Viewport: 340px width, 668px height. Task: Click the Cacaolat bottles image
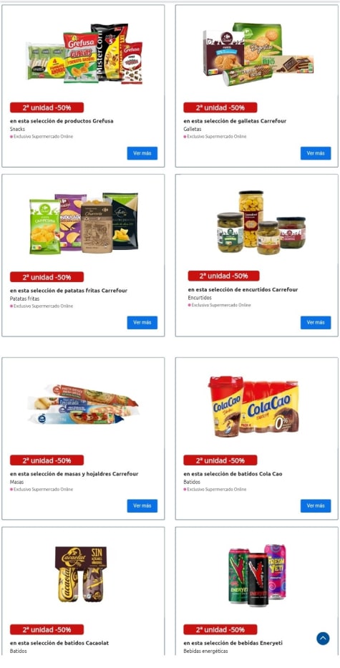[x=81, y=574]
